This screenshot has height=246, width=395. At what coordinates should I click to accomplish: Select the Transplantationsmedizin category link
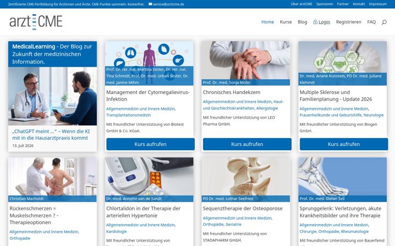tap(128, 115)
